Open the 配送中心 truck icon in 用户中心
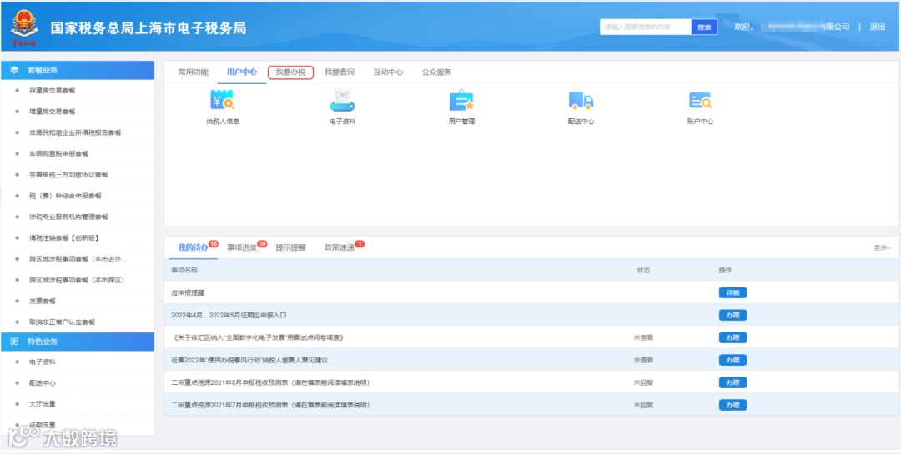Image resolution: width=901 pixels, height=454 pixels. [x=581, y=101]
